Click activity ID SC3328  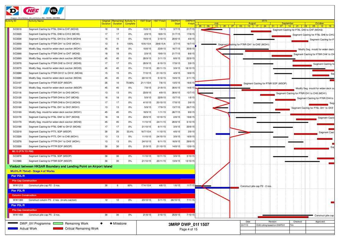(x=17, y=146)
